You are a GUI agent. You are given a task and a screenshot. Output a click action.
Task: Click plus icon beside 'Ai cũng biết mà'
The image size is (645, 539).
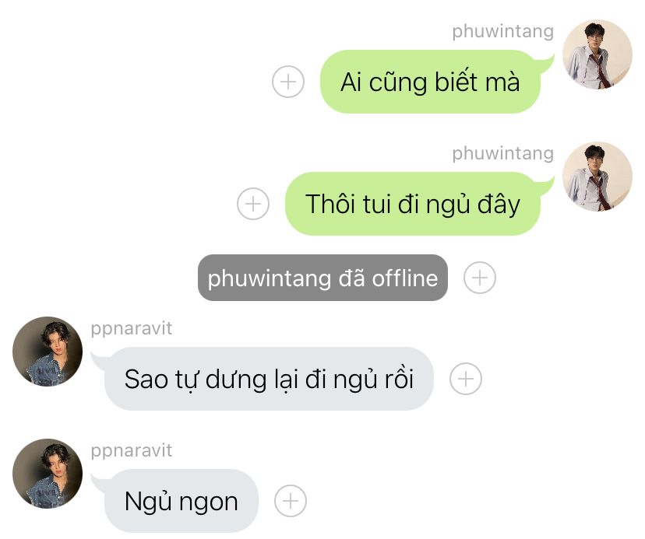pyautogui.click(x=288, y=82)
